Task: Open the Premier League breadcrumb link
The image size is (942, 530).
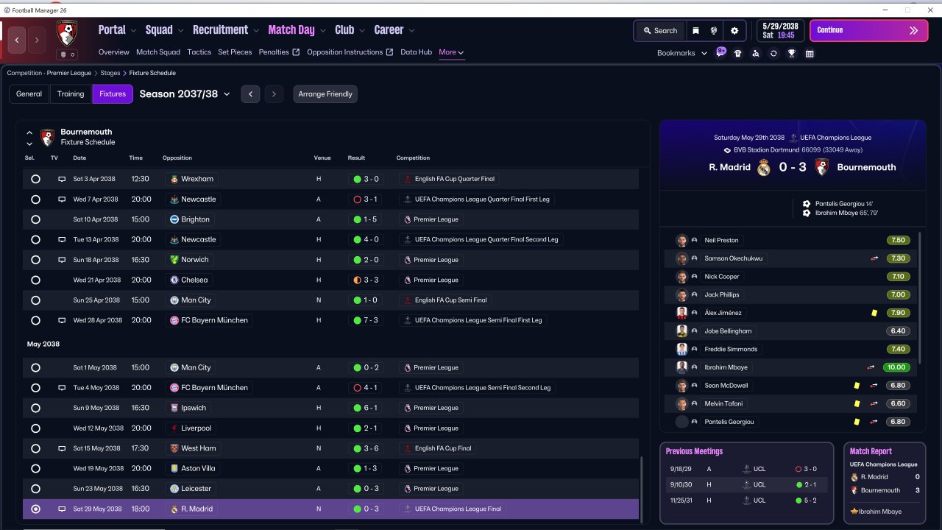Action: pyautogui.click(x=50, y=73)
